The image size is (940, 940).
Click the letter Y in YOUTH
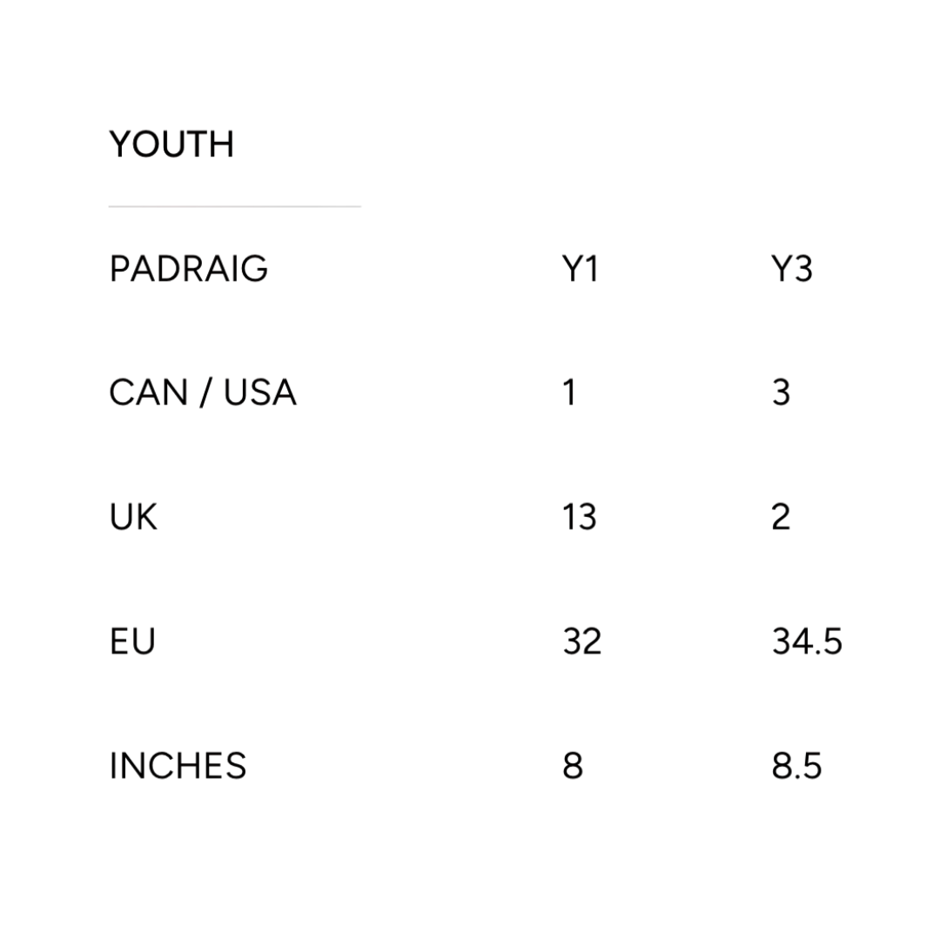click(x=121, y=144)
